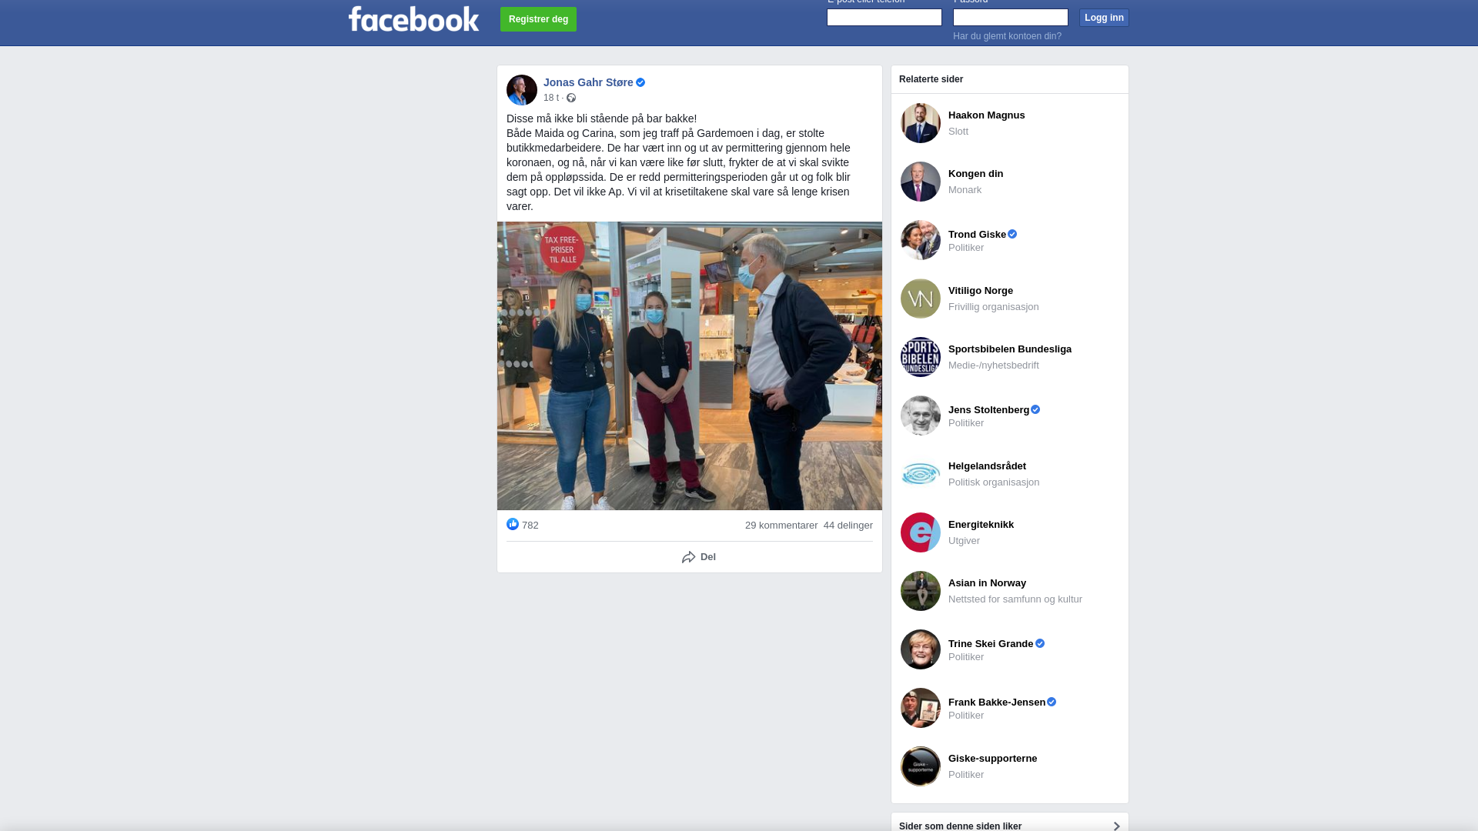Open Jonas Gahr Støre's profile picture

point(522,90)
